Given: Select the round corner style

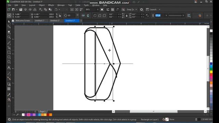Looking at the screenshot, I should point(95,15).
